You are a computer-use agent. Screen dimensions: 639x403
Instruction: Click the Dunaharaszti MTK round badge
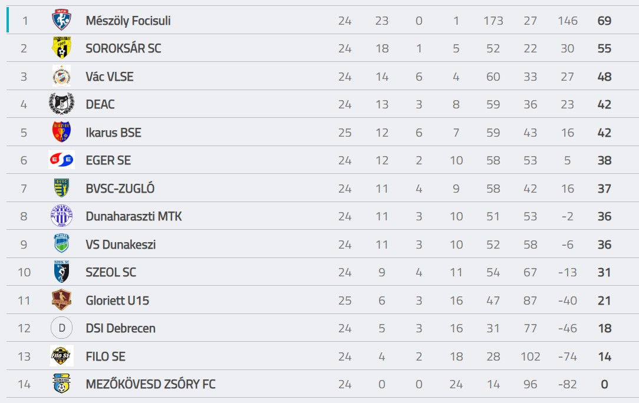pyautogui.click(x=61, y=216)
